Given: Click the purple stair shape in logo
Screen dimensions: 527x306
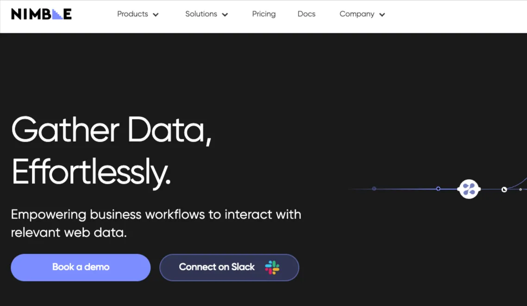Looking at the screenshot, I should pos(57,14).
